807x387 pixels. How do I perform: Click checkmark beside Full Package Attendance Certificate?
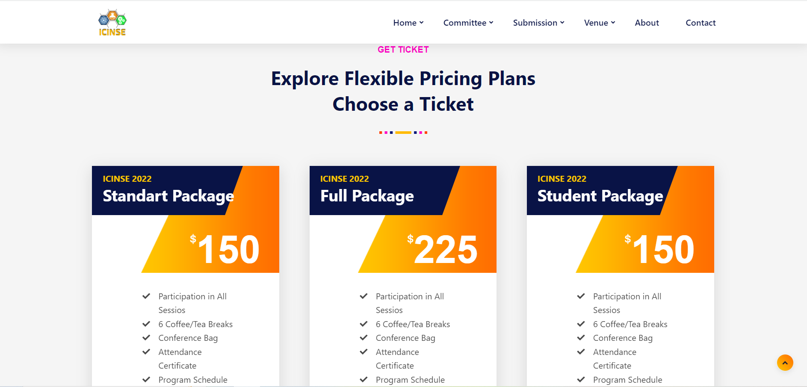(364, 352)
